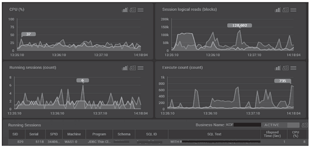Click bar chart icon in Running sessions panel
Screen dimensions: 310x147
tap(125, 68)
